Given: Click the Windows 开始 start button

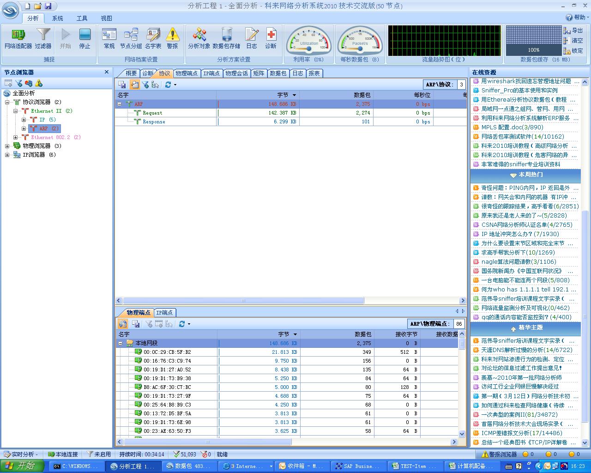Looking at the screenshot, I should 22,466.
